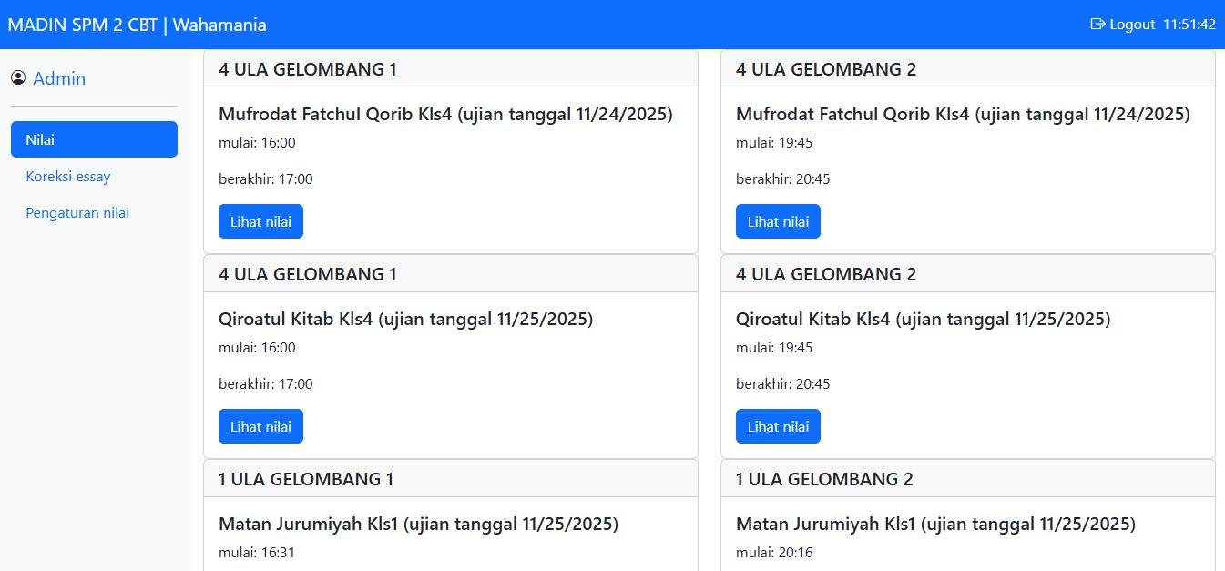The width and height of the screenshot is (1225, 571).
Task: Click Qiroatul Kitab Kls4 title under Gelombang 2
Action: pyautogui.click(x=923, y=319)
